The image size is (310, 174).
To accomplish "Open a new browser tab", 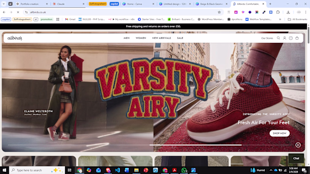I will pyautogui.click(x=270, y=4).
